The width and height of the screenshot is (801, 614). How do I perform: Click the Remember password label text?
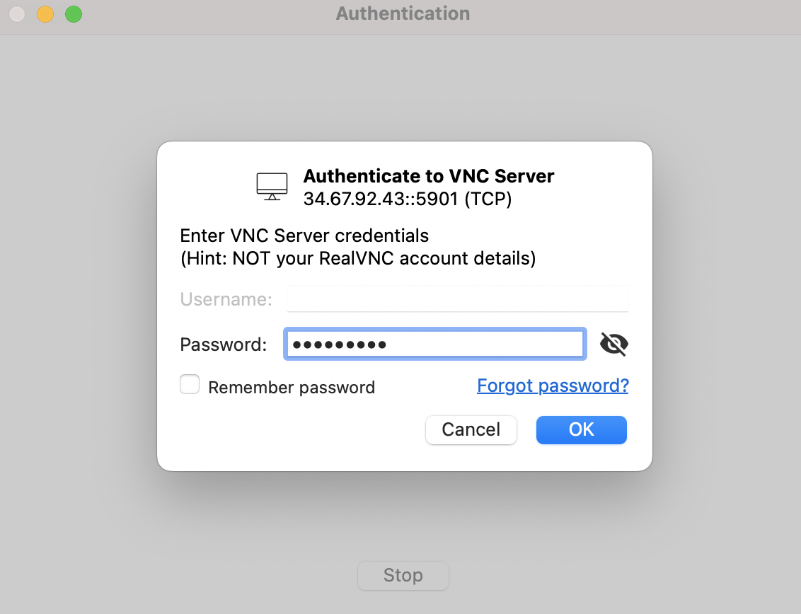(x=292, y=387)
